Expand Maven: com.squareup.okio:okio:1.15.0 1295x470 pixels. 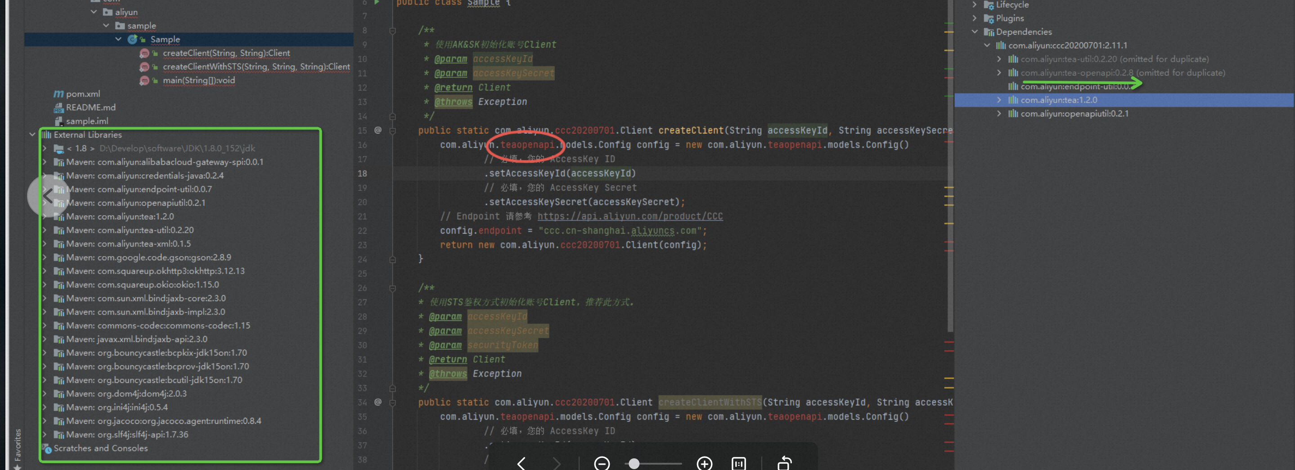coord(45,284)
